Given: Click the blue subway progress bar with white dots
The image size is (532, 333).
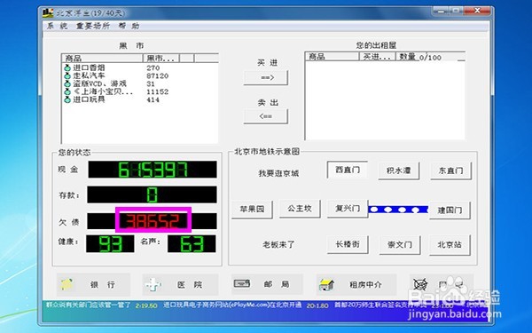Looking at the screenshot, I should pyautogui.click(x=398, y=210).
